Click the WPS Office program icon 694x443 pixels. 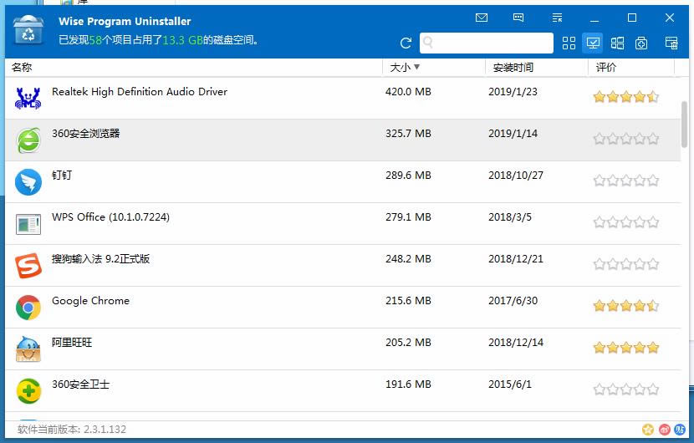tap(28, 224)
